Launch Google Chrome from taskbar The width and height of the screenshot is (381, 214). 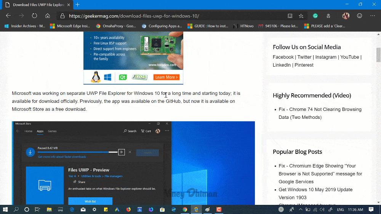185,209
